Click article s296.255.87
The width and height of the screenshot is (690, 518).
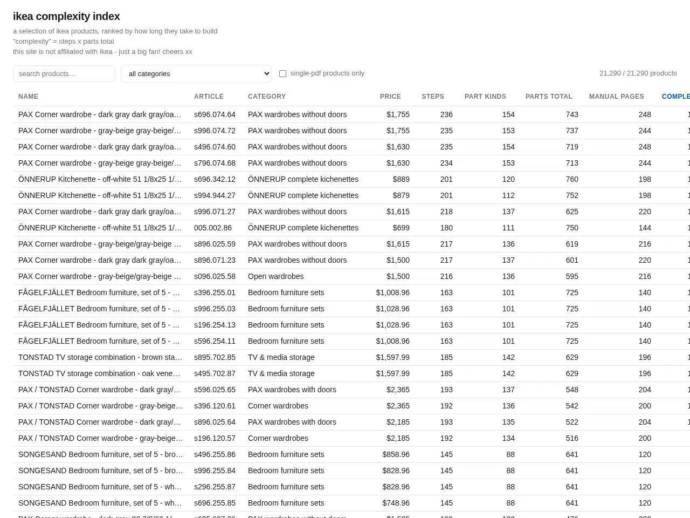click(x=215, y=487)
